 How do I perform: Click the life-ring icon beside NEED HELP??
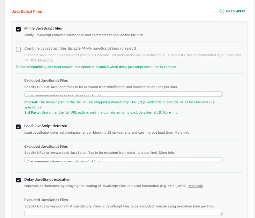221,11
